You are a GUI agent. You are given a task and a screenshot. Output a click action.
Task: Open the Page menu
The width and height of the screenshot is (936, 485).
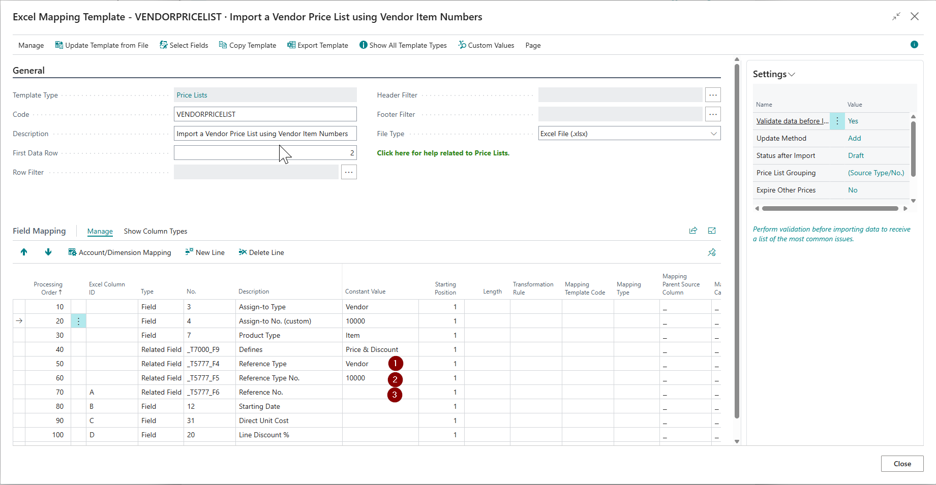[533, 45]
